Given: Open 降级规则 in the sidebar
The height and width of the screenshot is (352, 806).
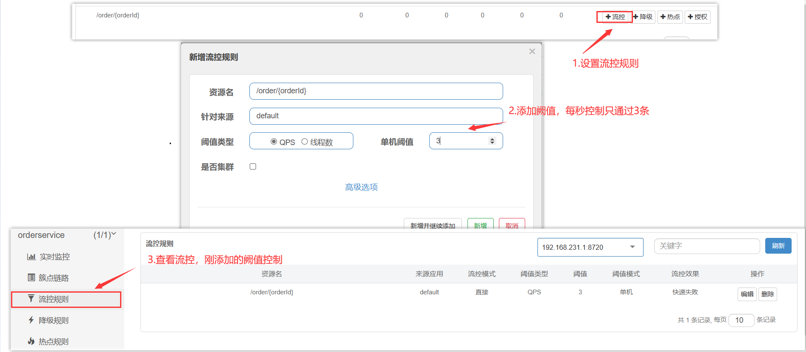Looking at the screenshot, I should coord(53,320).
